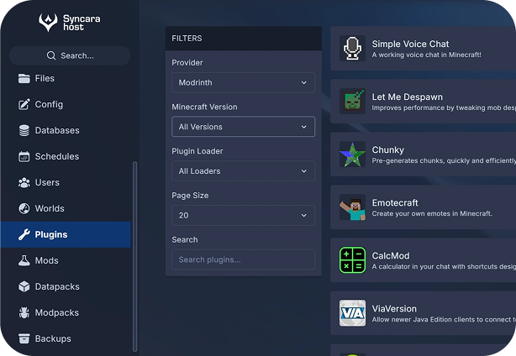The width and height of the screenshot is (516, 356).
Task: Click the Mods flask icon
Action: point(24,260)
